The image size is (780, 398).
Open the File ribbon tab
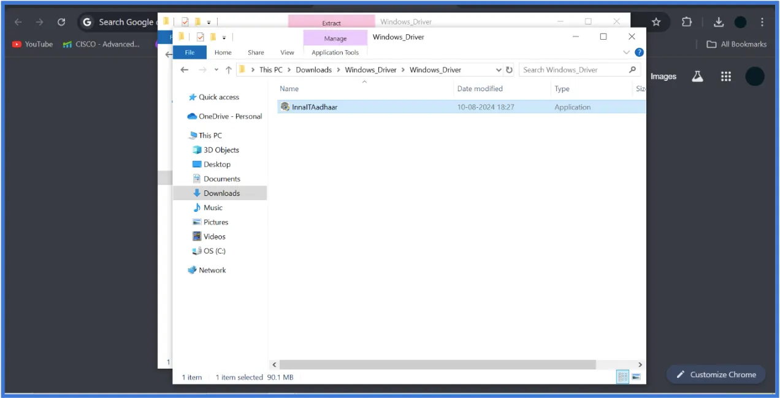click(190, 53)
